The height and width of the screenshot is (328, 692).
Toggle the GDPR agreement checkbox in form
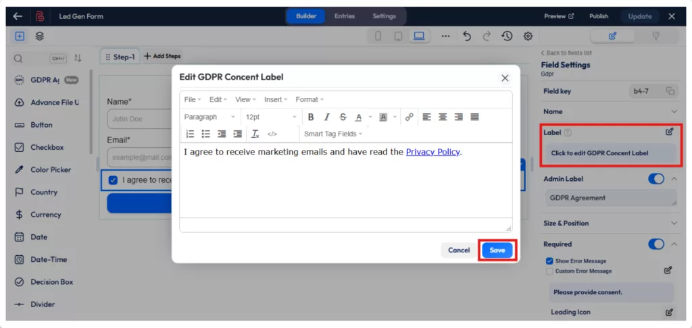113,180
